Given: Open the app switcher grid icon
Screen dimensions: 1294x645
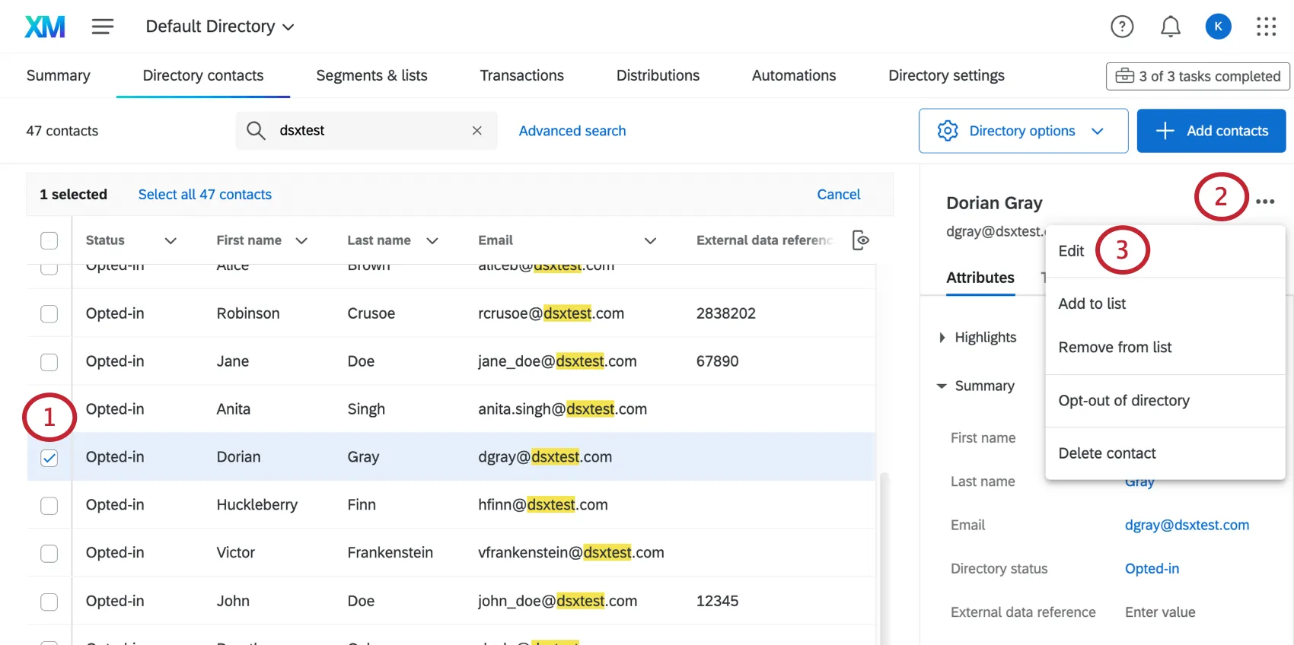Looking at the screenshot, I should (x=1266, y=27).
